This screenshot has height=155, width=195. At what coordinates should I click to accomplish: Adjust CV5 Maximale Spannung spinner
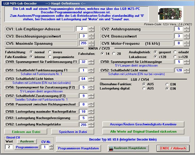click(92, 43)
